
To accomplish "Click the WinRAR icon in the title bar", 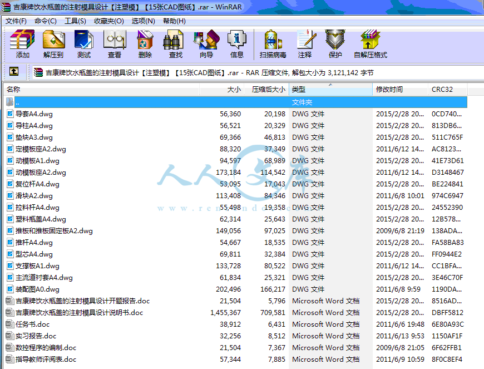I will [6, 7].
